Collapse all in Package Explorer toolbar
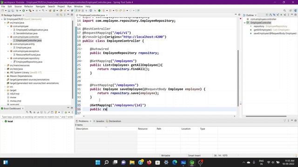Image resolution: width=298 pixels, height=167 pixels. 58,15
